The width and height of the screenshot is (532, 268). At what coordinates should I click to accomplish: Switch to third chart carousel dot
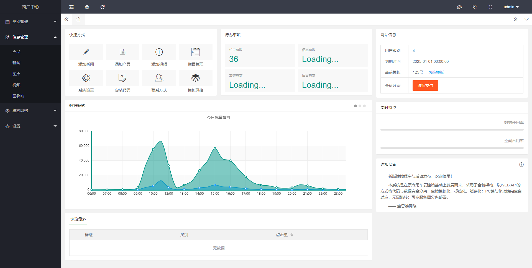364,106
